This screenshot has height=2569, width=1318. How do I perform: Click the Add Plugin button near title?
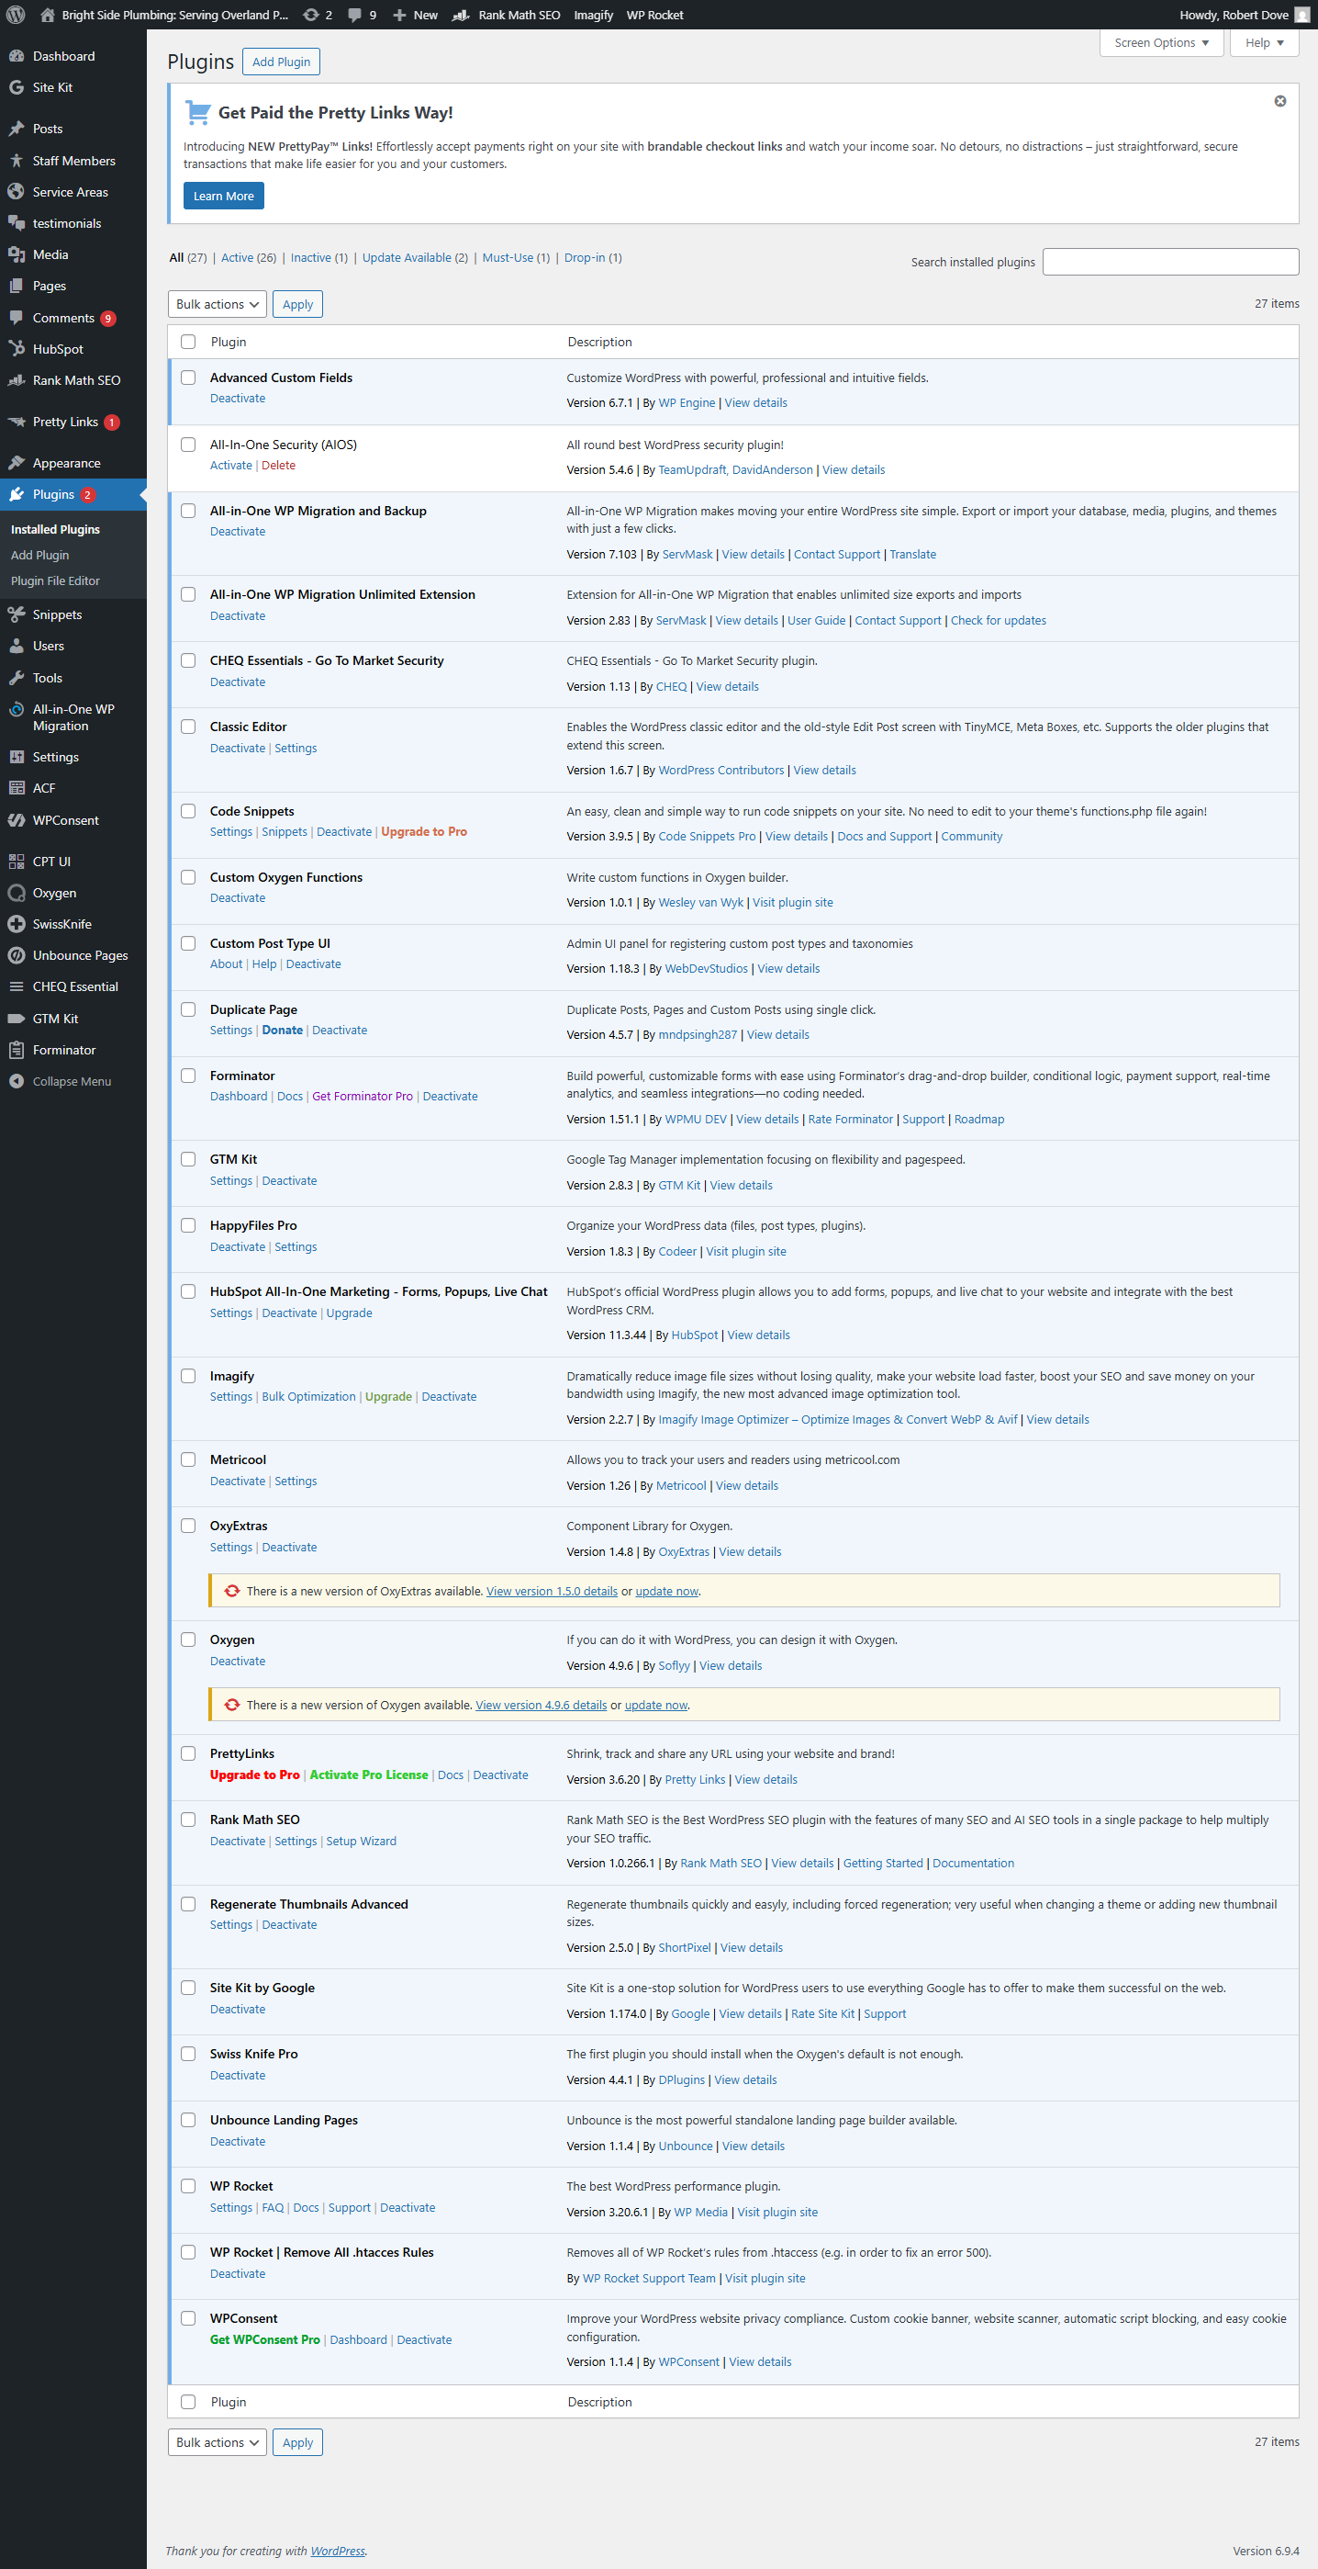click(x=281, y=62)
